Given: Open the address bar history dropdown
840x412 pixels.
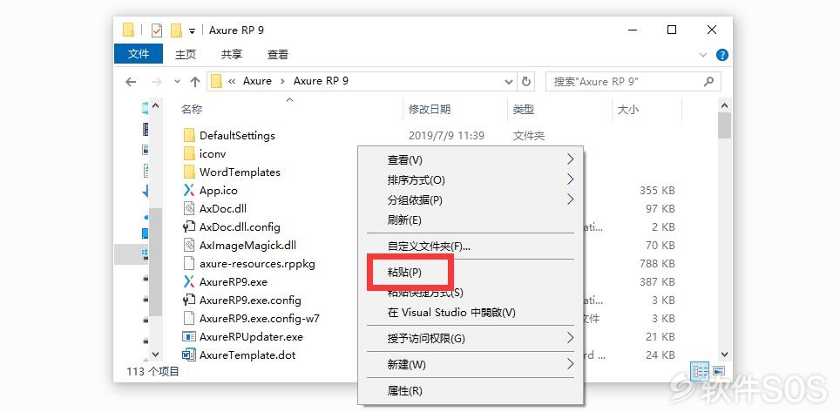Looking at the screenshot, I should click(509, 82).
